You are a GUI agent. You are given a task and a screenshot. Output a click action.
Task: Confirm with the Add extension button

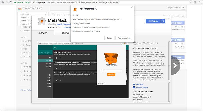coord(124,38)
